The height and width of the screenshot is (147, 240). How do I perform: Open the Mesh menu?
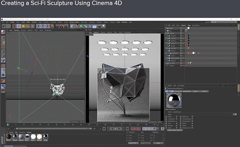28,22
